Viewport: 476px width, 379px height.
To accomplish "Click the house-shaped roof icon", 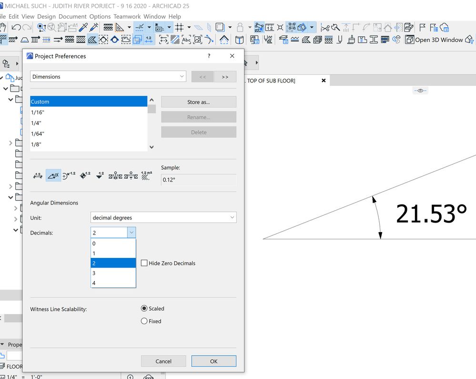I will (x=224, y=40).
